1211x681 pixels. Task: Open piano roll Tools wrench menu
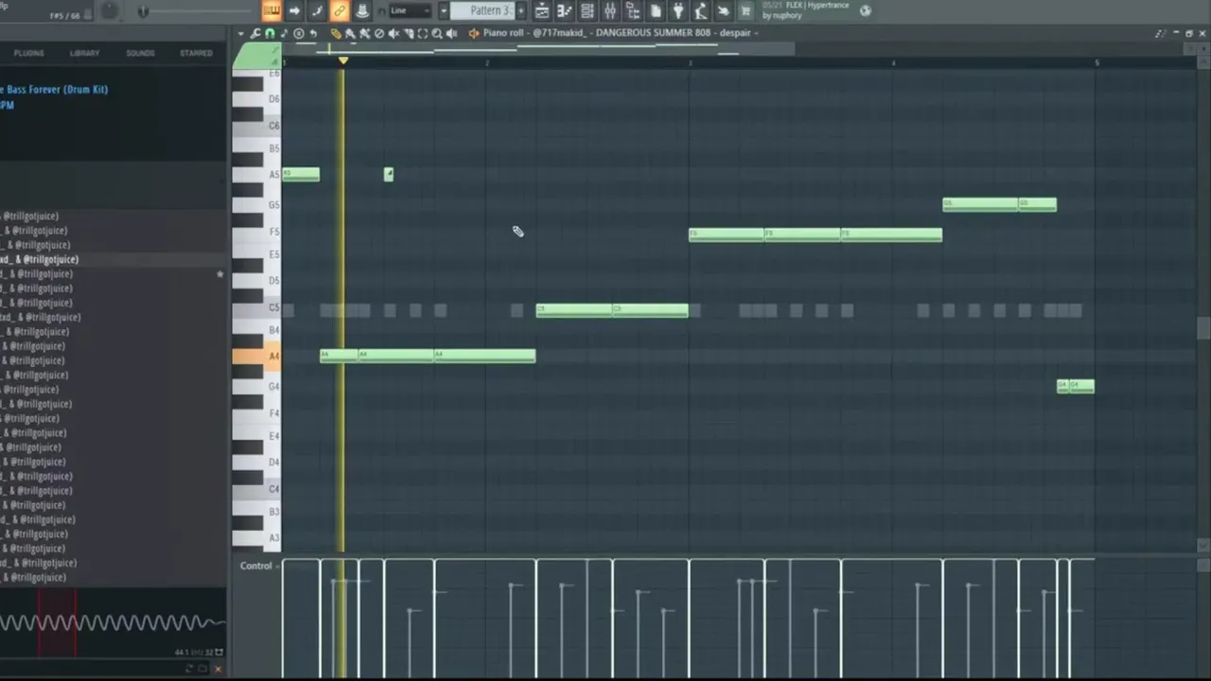coord(255,33)
